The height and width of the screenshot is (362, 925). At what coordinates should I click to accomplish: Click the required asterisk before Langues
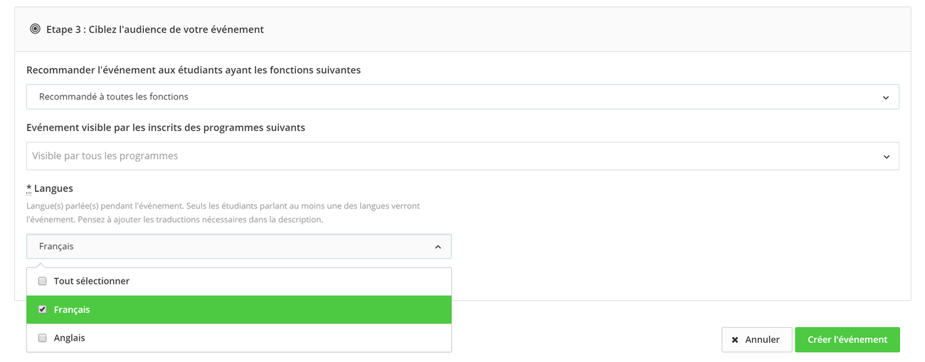click(29, 188)
